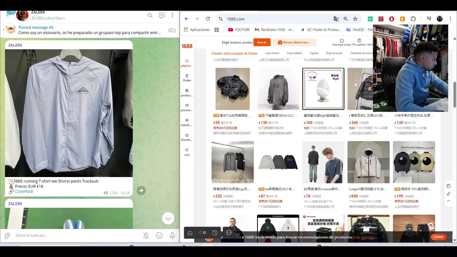Click Buscar dinero usa image search button
The image size is (457, 257).
tap(295, 42)
